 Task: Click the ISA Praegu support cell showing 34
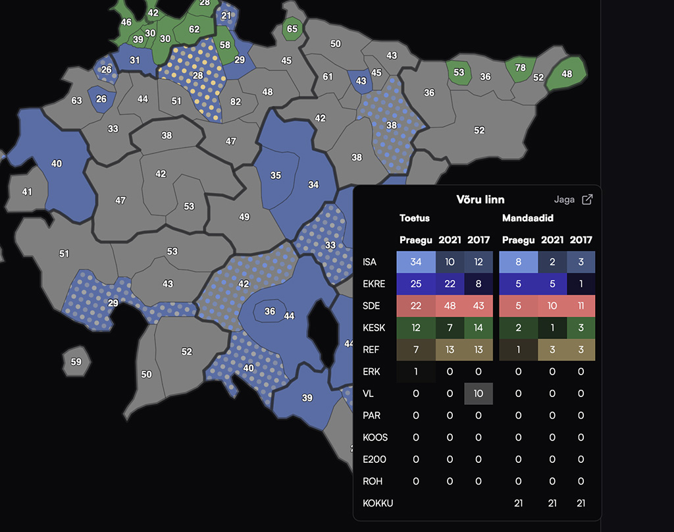coord(416,262)
